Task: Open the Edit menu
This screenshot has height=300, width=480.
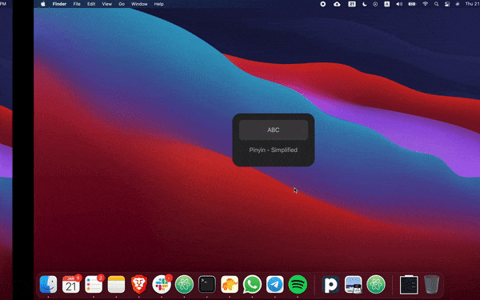Action: (91, 4)
